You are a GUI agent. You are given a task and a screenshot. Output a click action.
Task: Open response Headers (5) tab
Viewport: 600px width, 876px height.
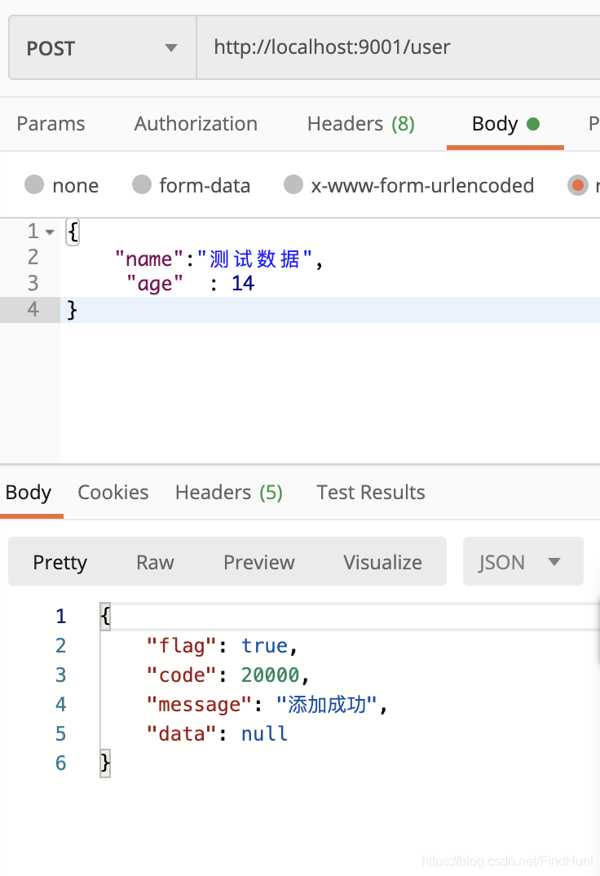pyautogui.click(x=229, y=493)
